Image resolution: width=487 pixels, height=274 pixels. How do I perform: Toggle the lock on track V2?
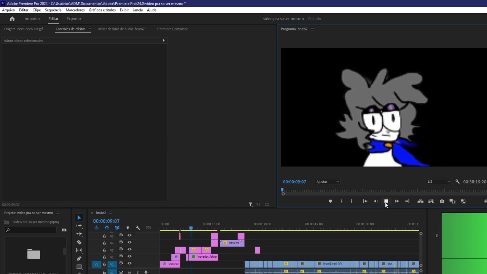(x=104, y=257)
